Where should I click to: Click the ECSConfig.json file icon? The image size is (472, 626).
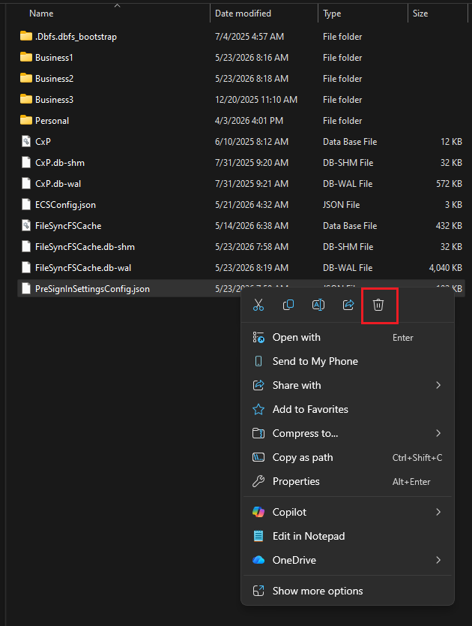(26, 204)
